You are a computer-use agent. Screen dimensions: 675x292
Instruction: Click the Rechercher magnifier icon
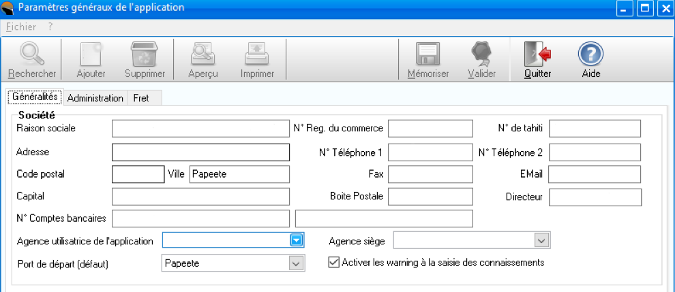(31, 54)
